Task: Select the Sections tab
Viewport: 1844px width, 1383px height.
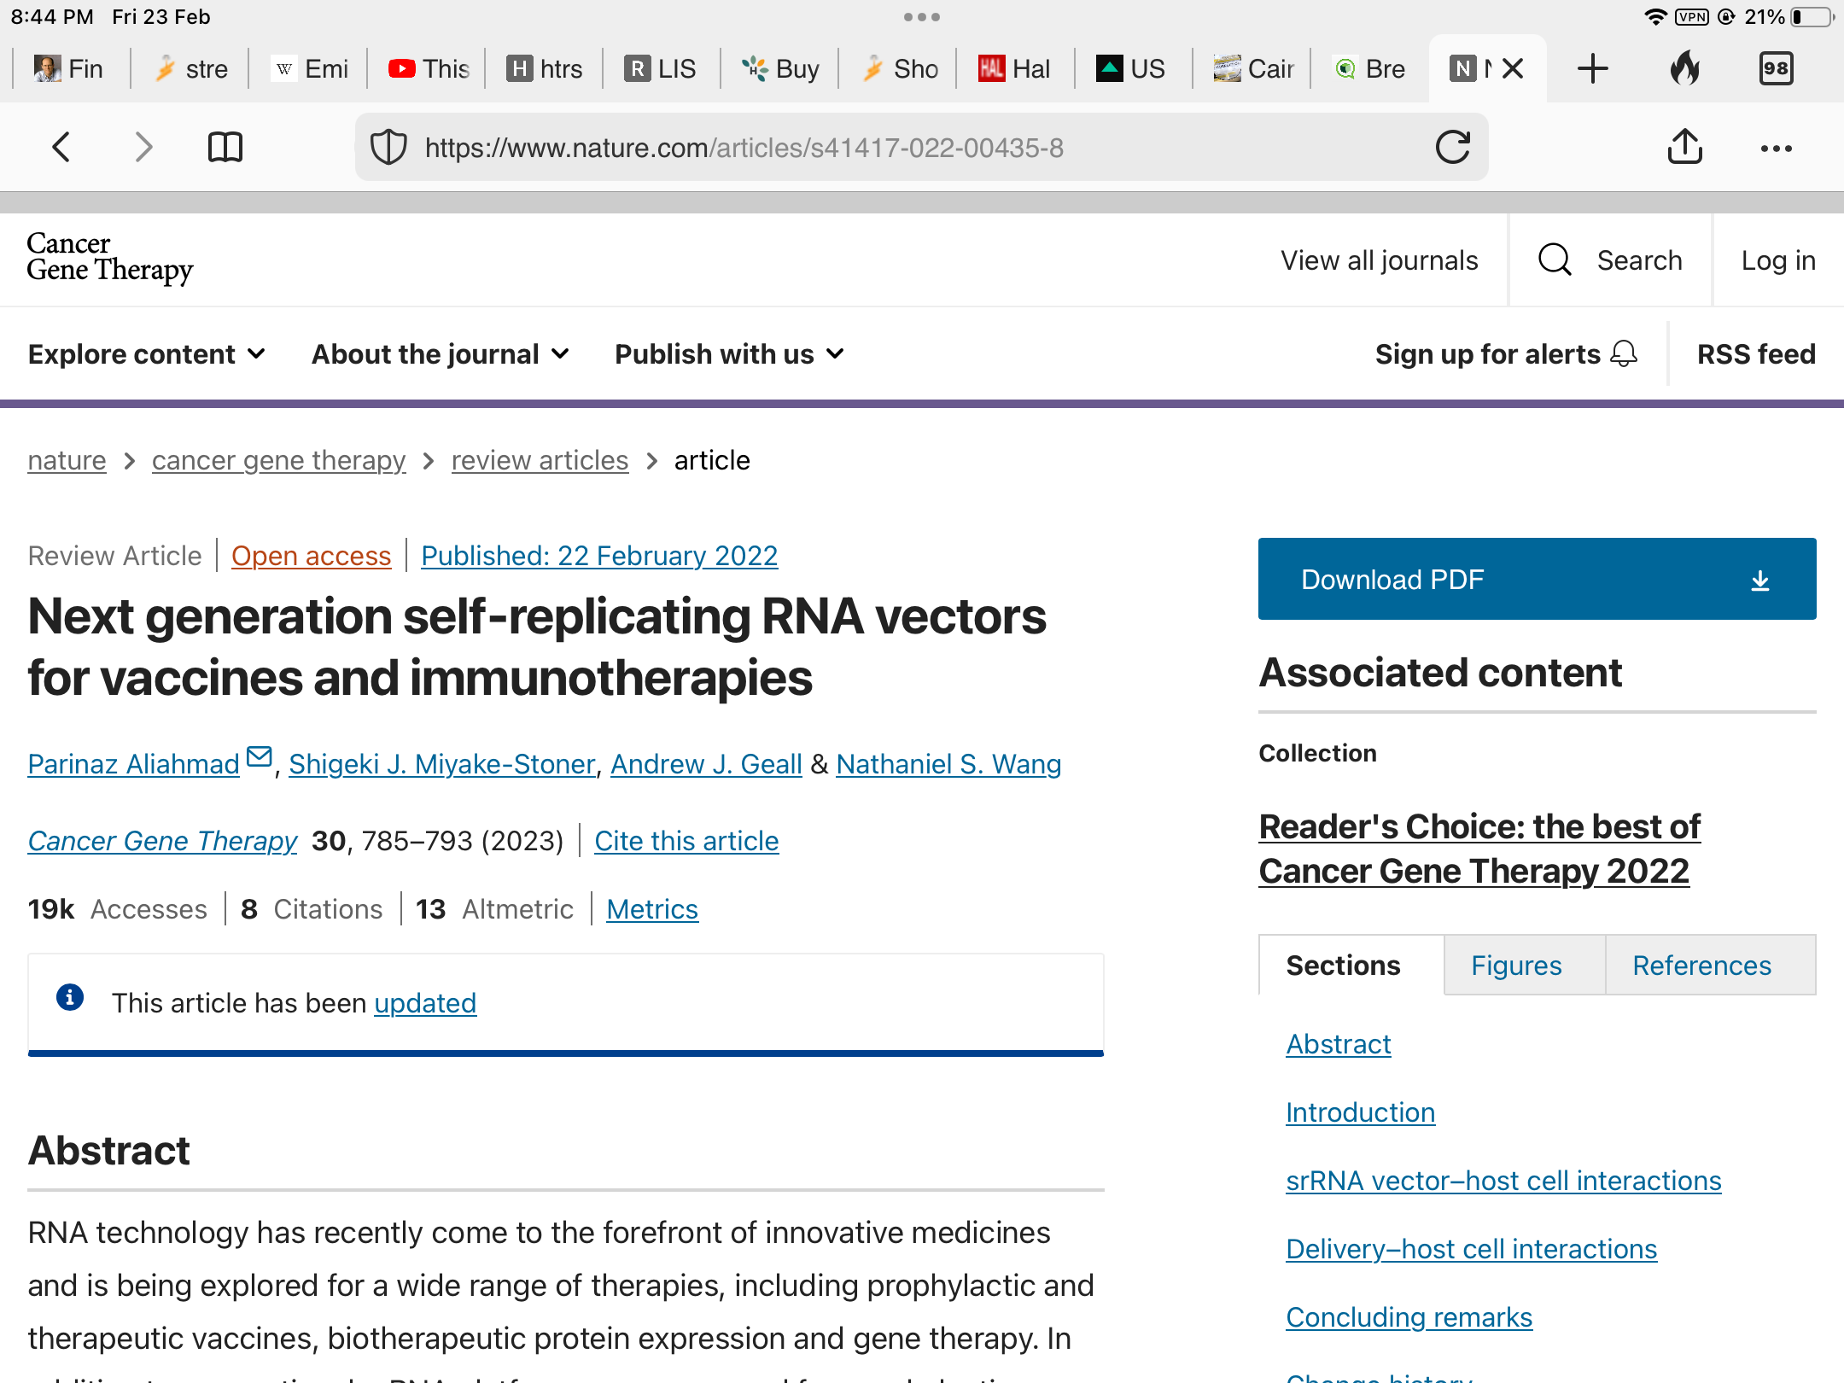Action: click(1351, 965)
